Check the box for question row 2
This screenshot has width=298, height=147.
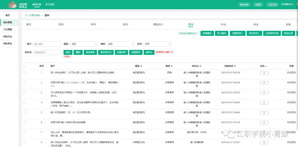point(25,83)
